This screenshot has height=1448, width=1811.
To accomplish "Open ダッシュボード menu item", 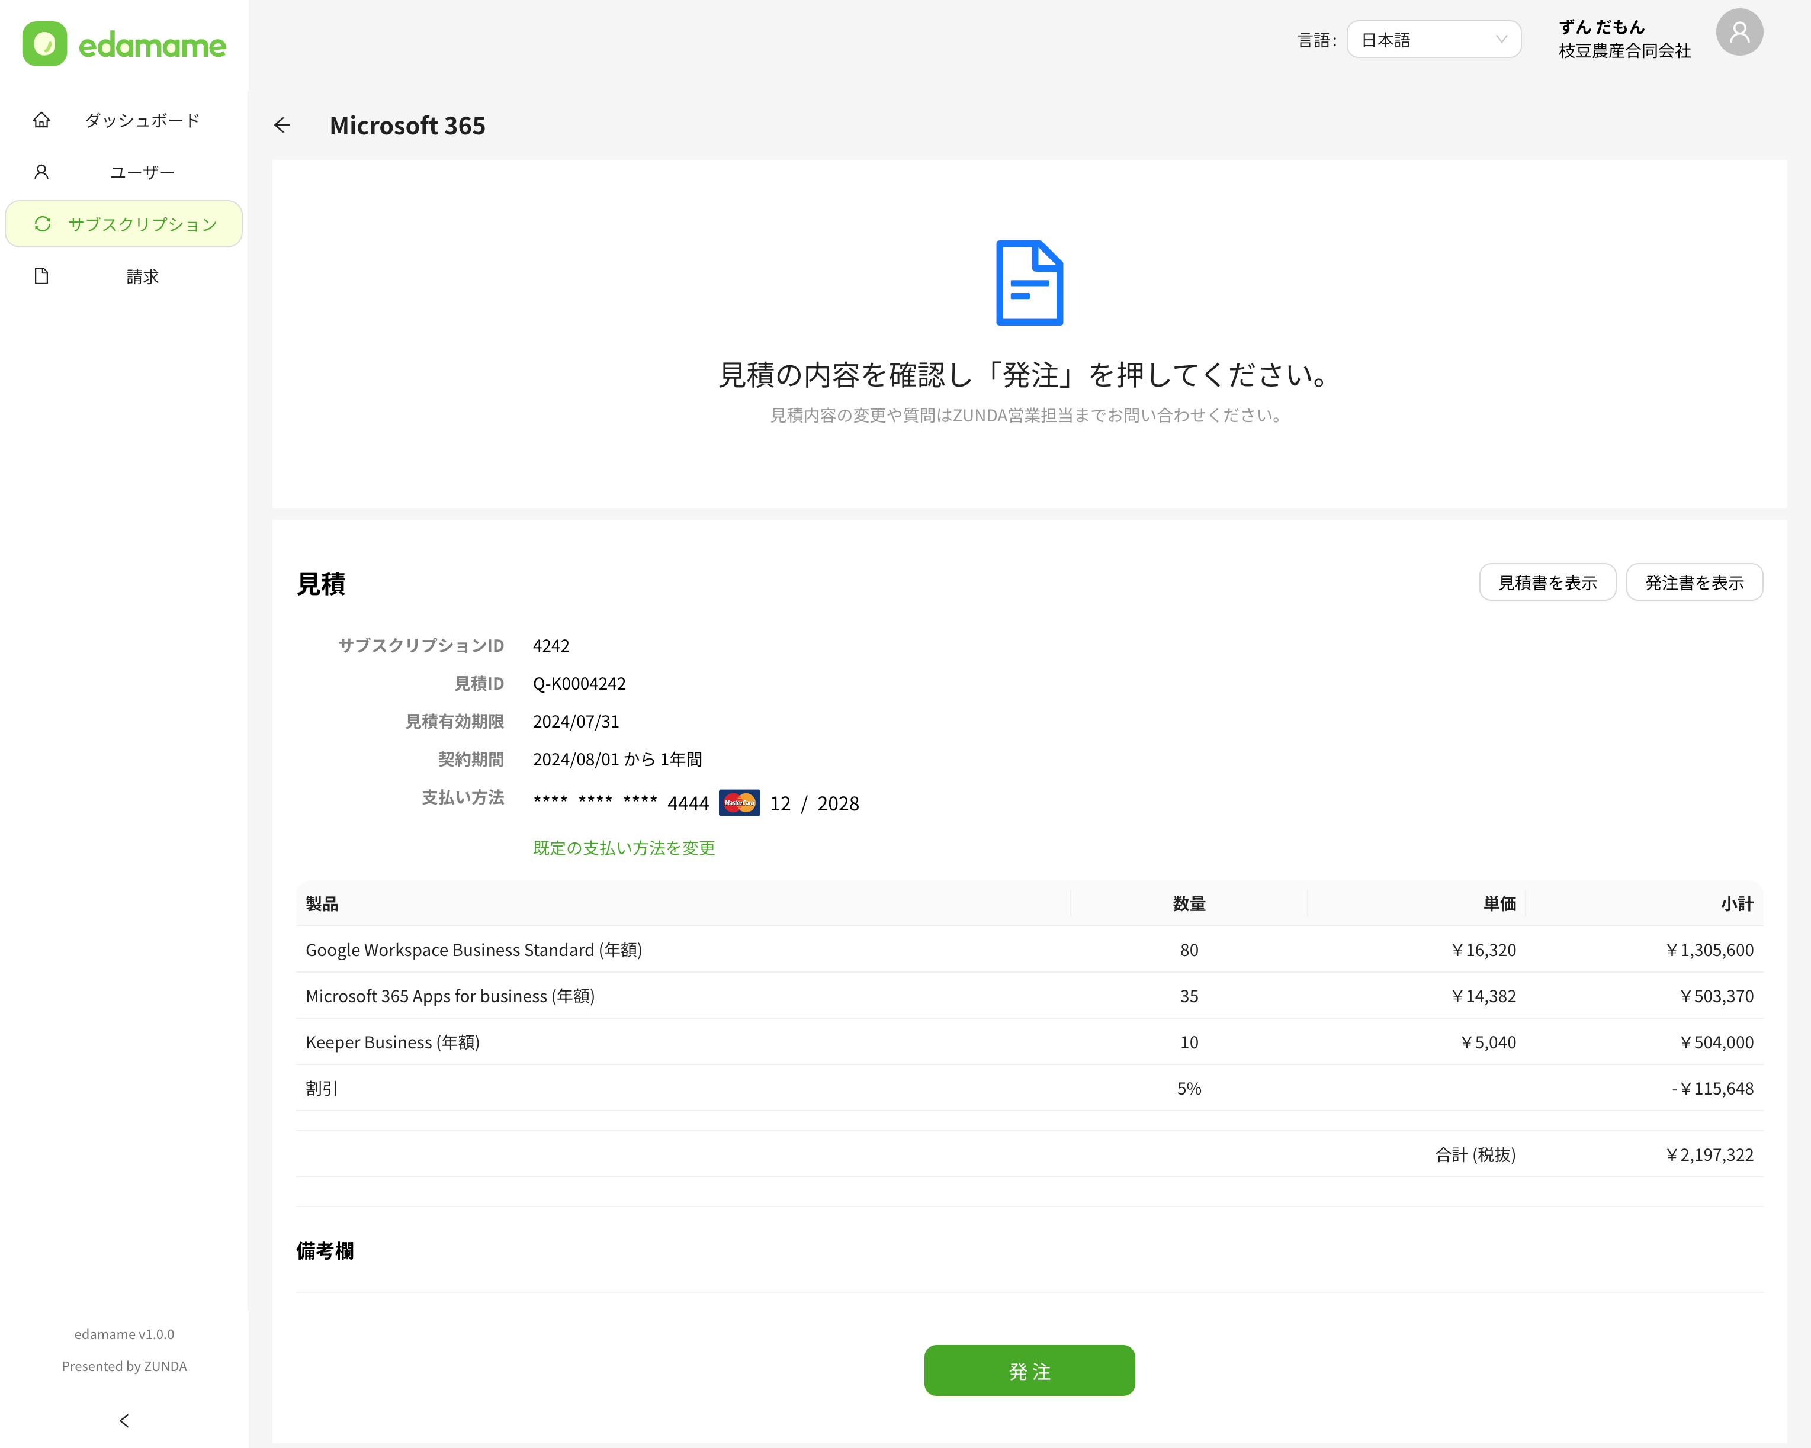I will (x=142, y=120).
